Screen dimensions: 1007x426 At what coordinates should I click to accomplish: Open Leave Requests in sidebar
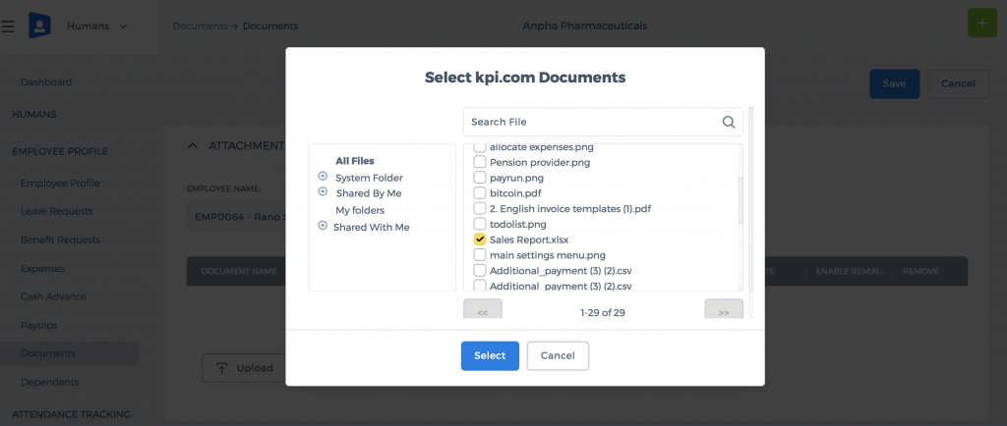coord(56,211)
